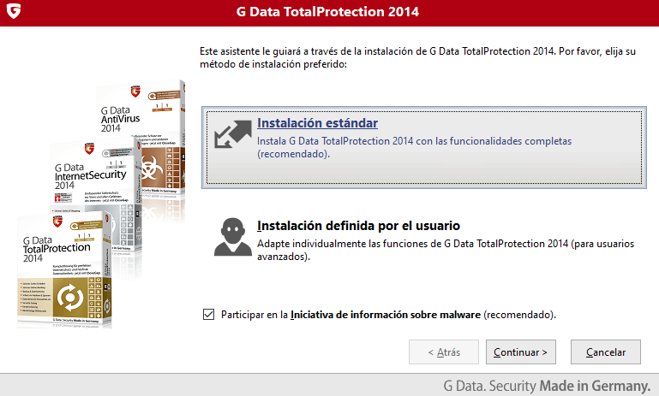Click the Made in Germany footer text

pyautogui.click(x=595, y=386)
